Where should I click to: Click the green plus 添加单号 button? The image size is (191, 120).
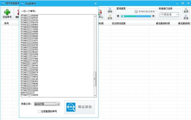(7, 14)
